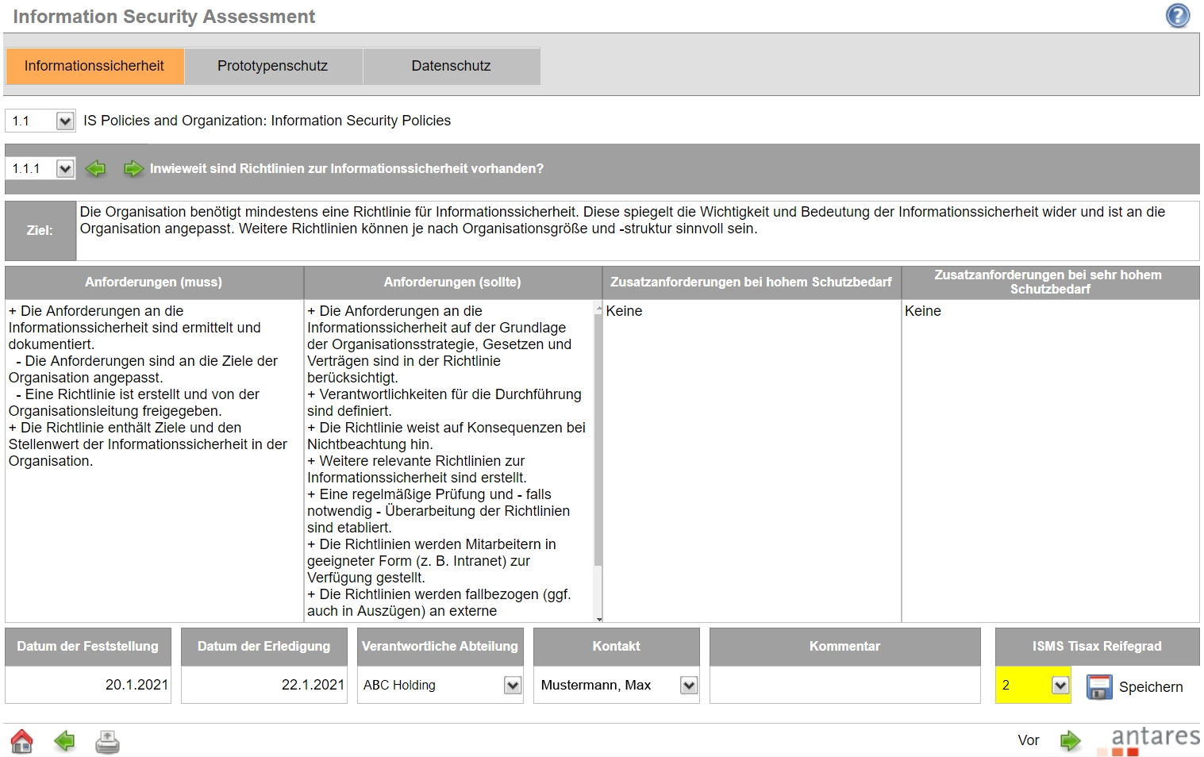Click the question text 'Inwieweit sind Richtlinien zur Informationssicherheit vorhanden?'
Image resolution: width=1204 pixels, height=757 pixels.
(347, 168)
